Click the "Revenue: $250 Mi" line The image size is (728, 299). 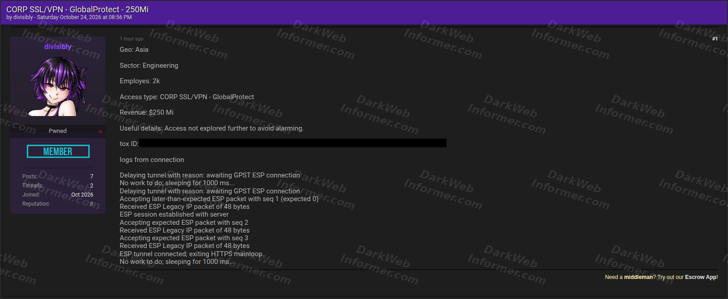(147, 112)
